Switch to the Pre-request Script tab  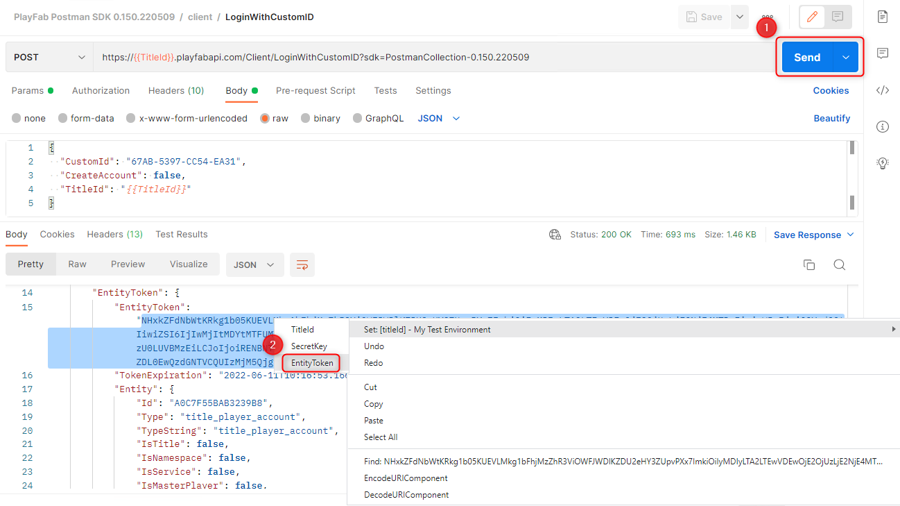coord(315,90)
